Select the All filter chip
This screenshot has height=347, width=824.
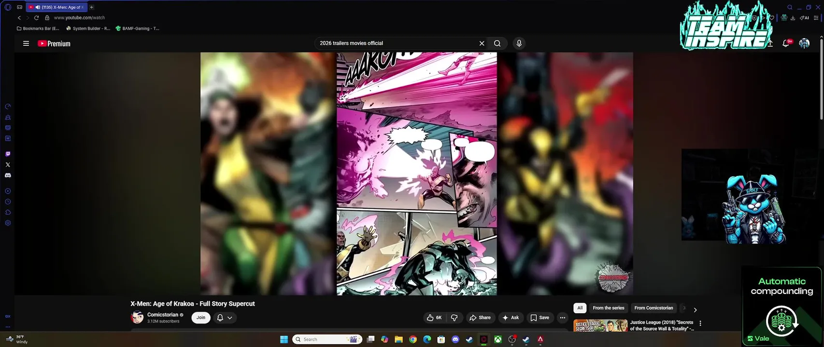[580, 308]
